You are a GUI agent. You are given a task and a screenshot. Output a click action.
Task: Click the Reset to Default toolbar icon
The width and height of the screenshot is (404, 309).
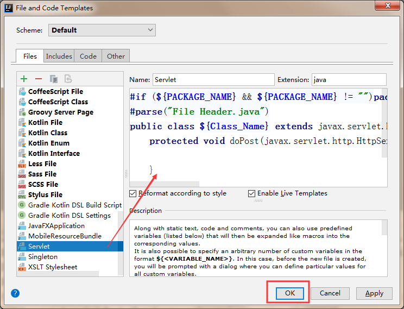(x=68, y=79)
